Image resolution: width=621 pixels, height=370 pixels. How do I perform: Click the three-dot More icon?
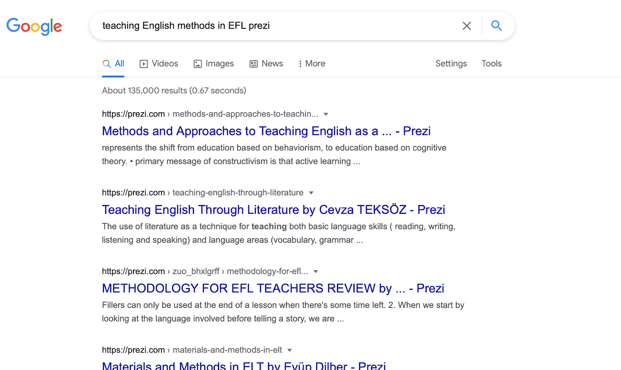click(300, 64)
